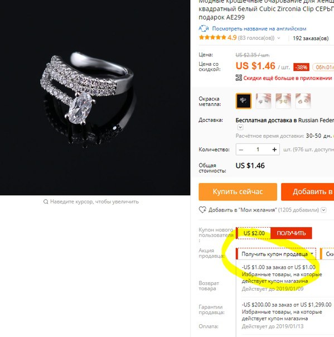The image size is (334, 337).
Task: Click the magnifier icon under product photo
Action: pyautogui.click(x=46, y=201)
